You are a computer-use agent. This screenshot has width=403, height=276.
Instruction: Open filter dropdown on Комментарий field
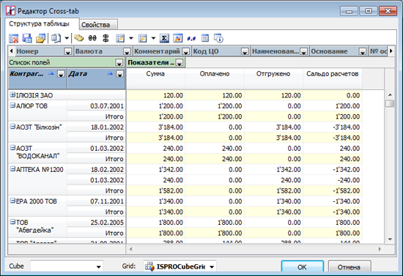coord(186,51)
